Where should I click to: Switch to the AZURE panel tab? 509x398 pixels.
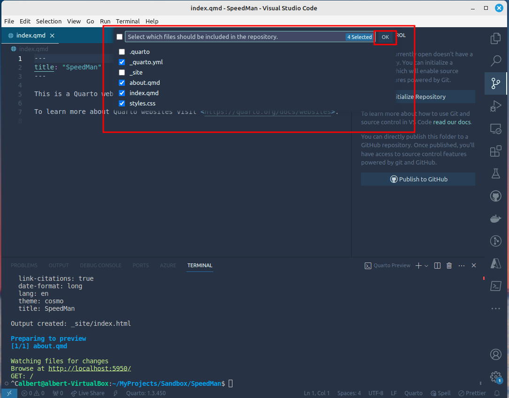pos(168,265)
